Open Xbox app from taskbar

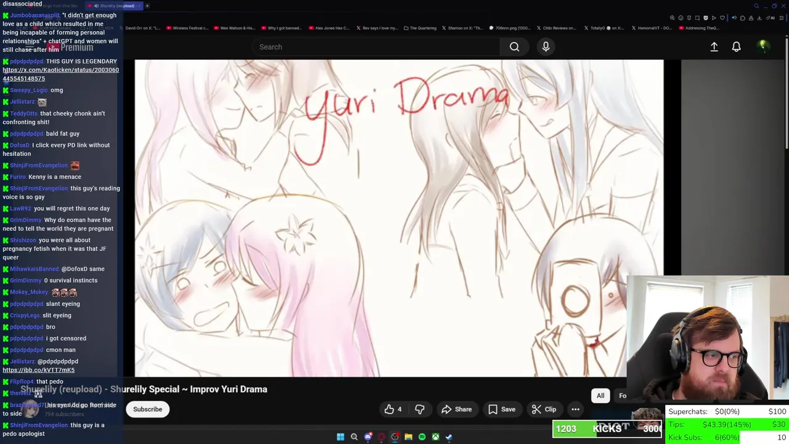(x=435, y=437)
